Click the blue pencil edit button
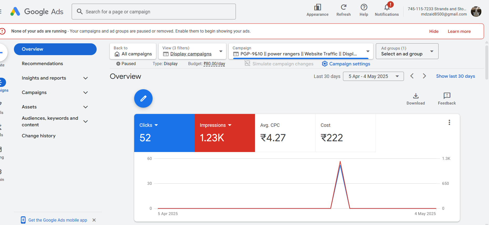The width and height of the screenshot is (489, 225). click(x=143, y=98)
